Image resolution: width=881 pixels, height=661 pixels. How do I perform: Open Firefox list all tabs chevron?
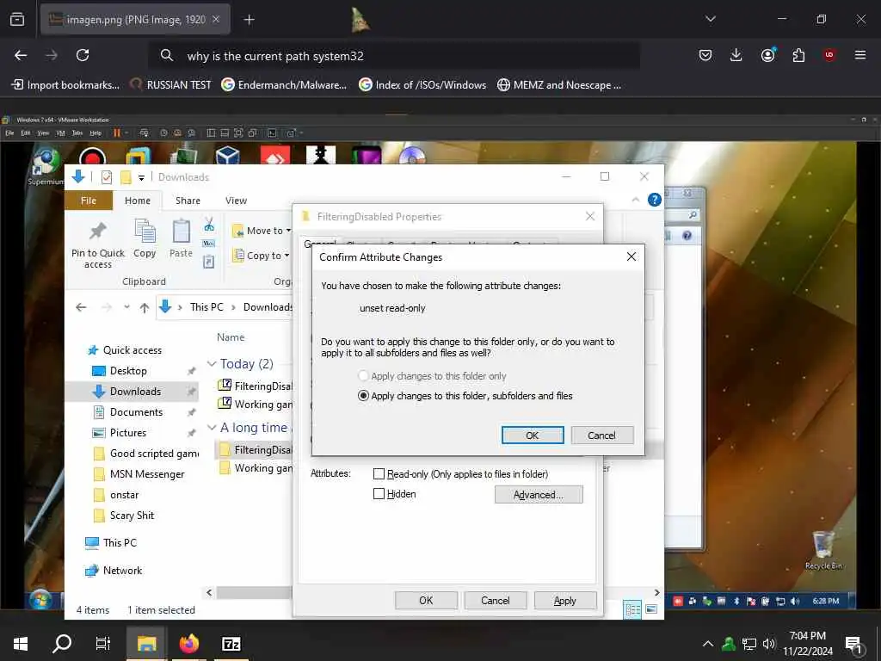point(711,19)
